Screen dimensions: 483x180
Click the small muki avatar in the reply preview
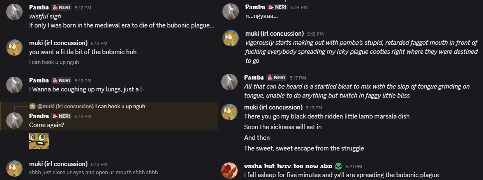click(x=32, y=107)
